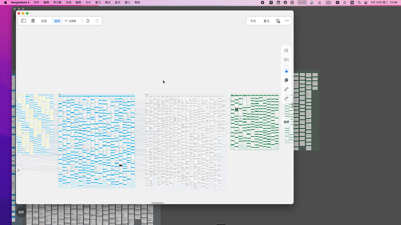This screenshot has height=225, width=401.
Task: Activate the hand pointer tool
Action: point(286,71)
